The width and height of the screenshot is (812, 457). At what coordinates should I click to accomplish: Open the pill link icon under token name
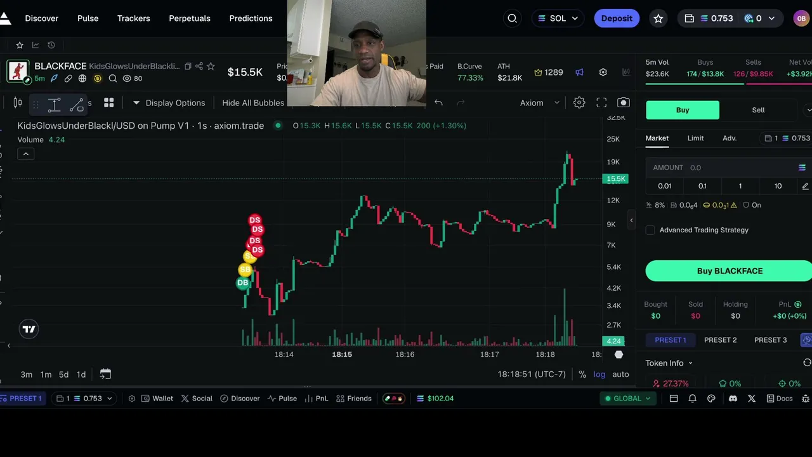(69, 79)
